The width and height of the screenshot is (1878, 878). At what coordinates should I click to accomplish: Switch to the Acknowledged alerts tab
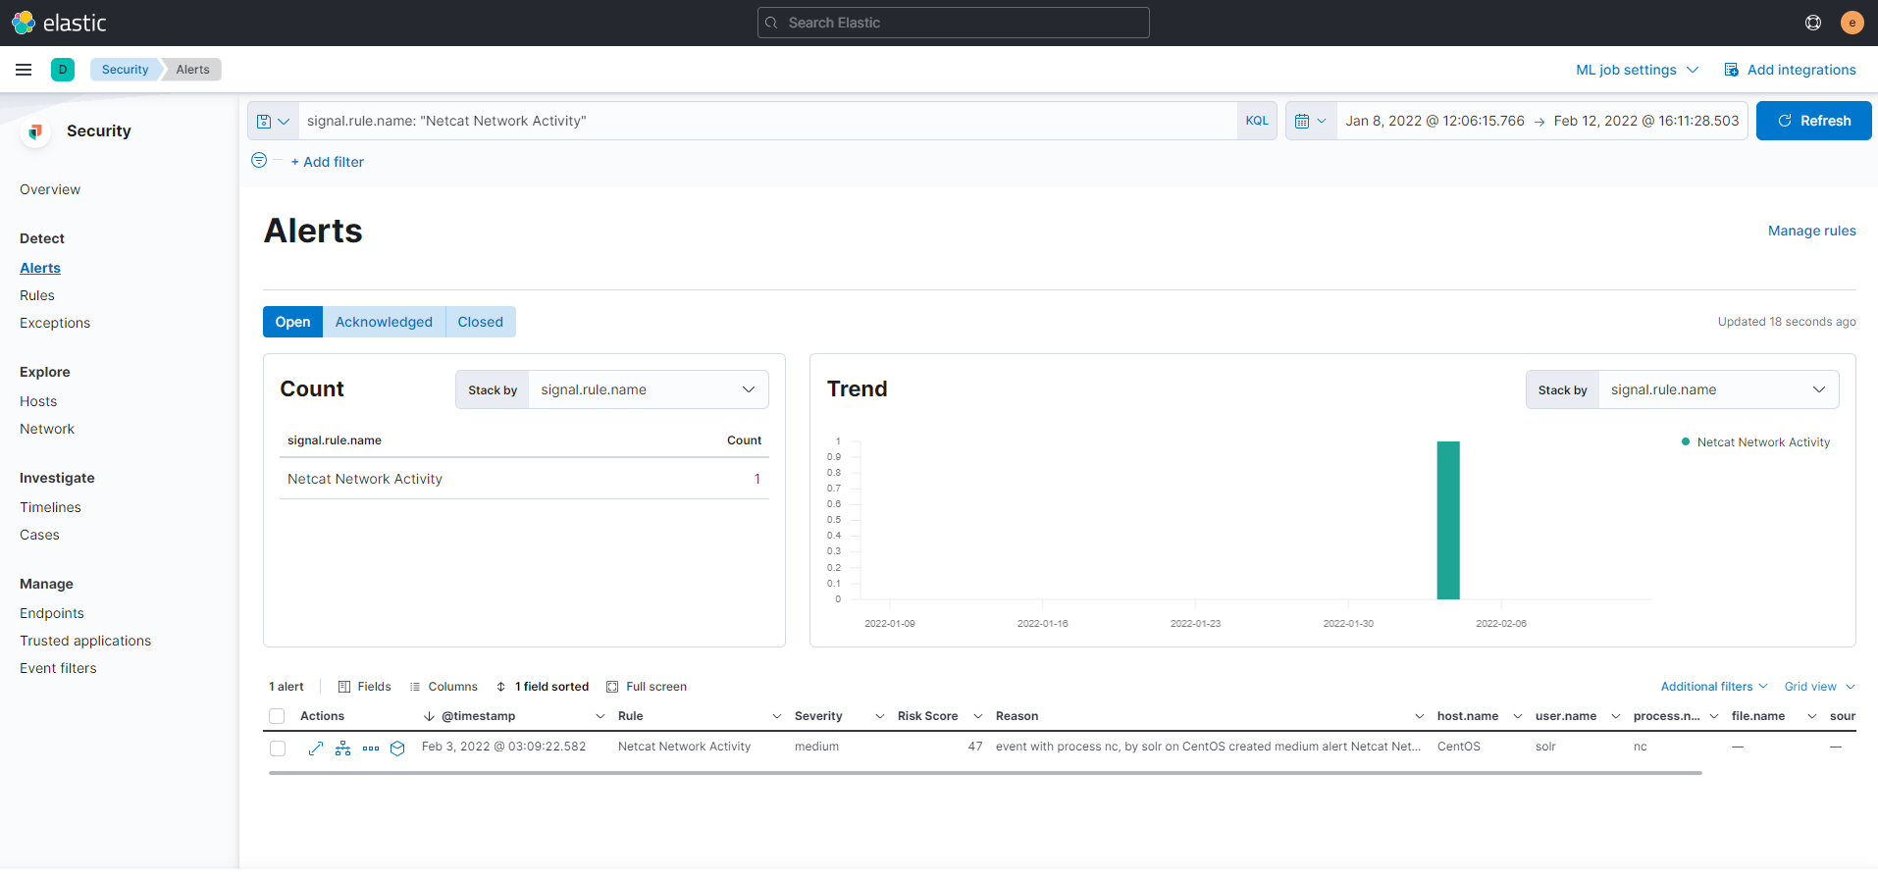(384, 322)
